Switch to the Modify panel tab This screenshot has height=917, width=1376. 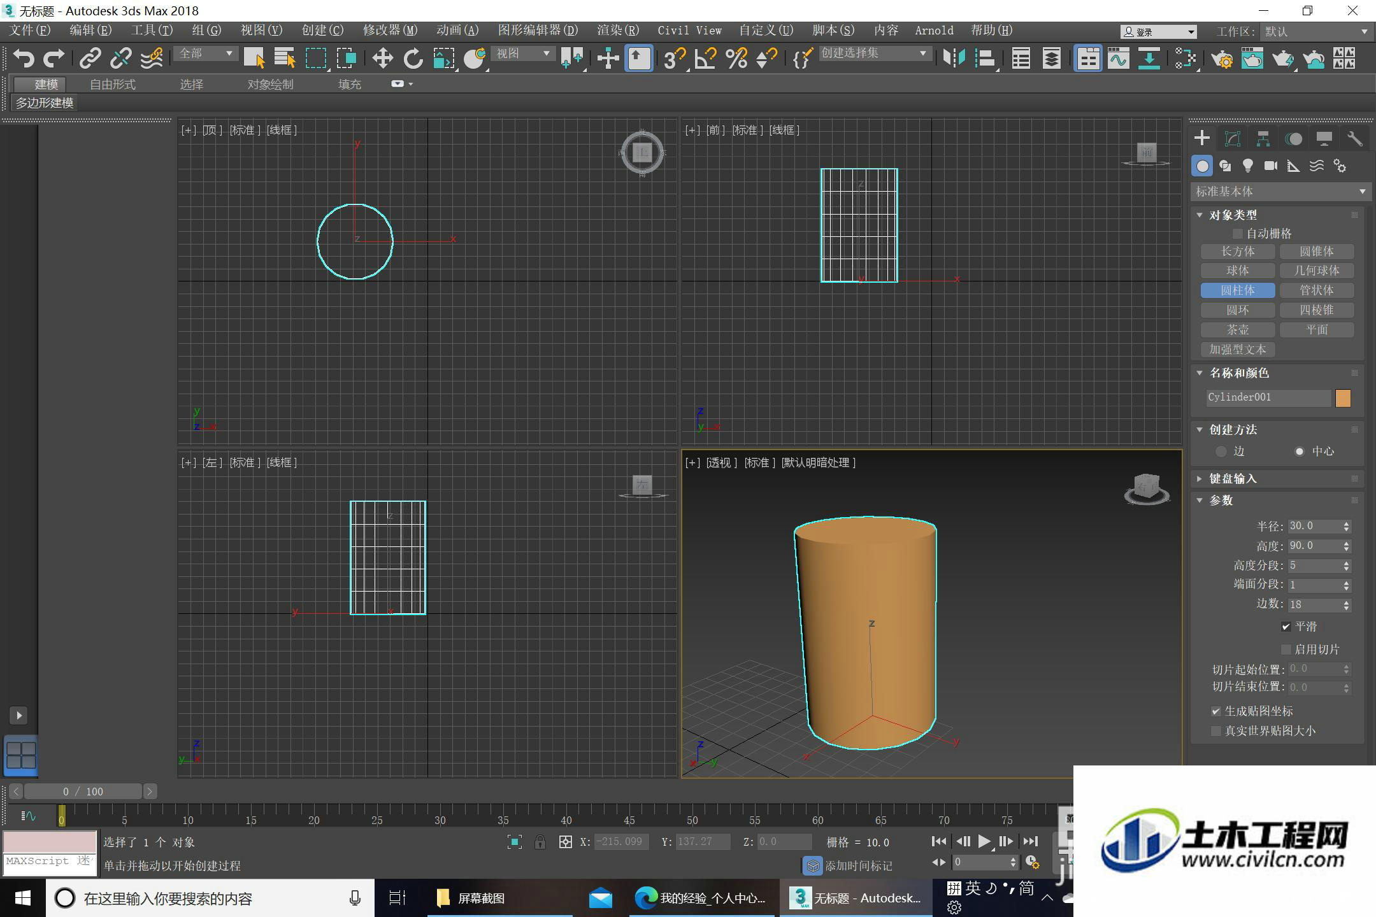(1232, 138)
